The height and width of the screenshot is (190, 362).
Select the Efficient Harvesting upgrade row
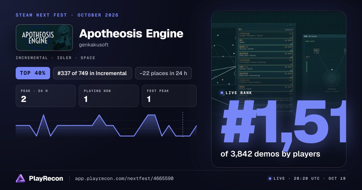(265, 74)
